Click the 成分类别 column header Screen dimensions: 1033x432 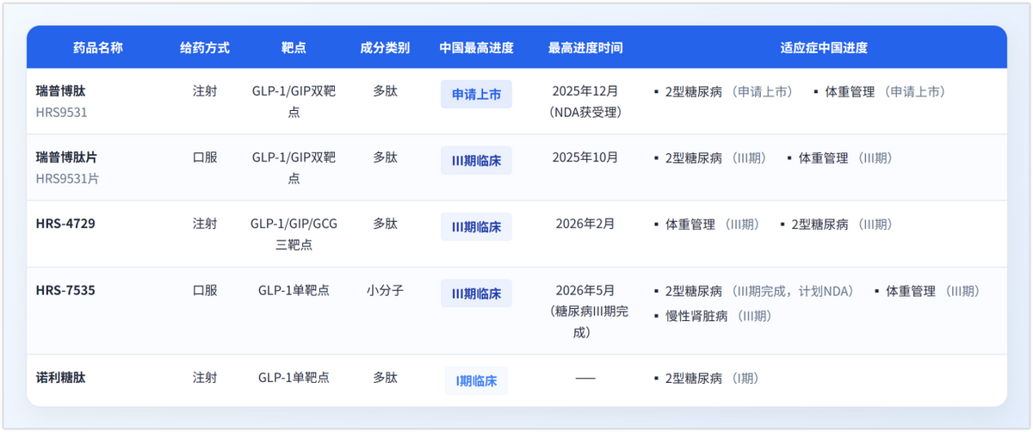click(385, 47)
